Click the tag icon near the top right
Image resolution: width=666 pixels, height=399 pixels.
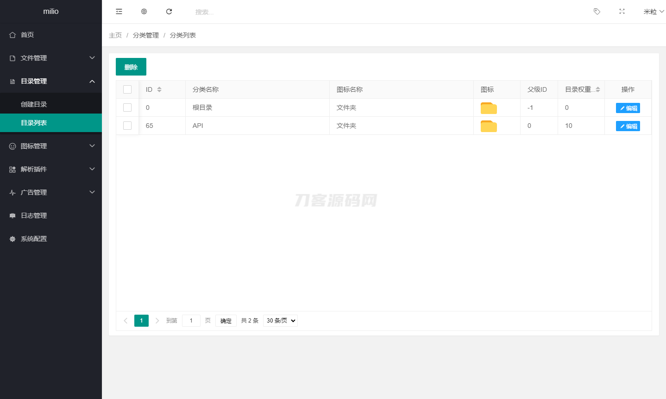[x=597, y=11]
